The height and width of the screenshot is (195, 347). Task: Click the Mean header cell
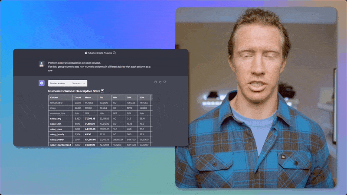91,97
